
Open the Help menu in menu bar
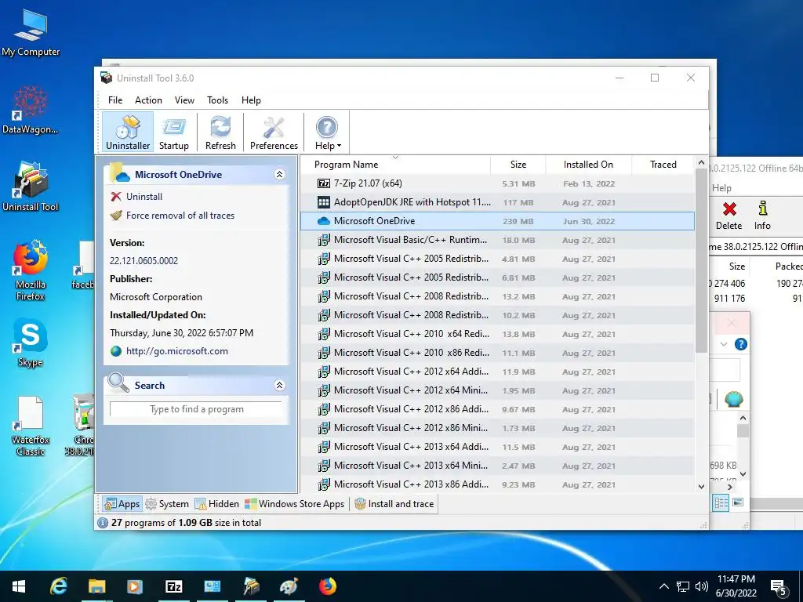pyautogui.click(x=251, y=100)
